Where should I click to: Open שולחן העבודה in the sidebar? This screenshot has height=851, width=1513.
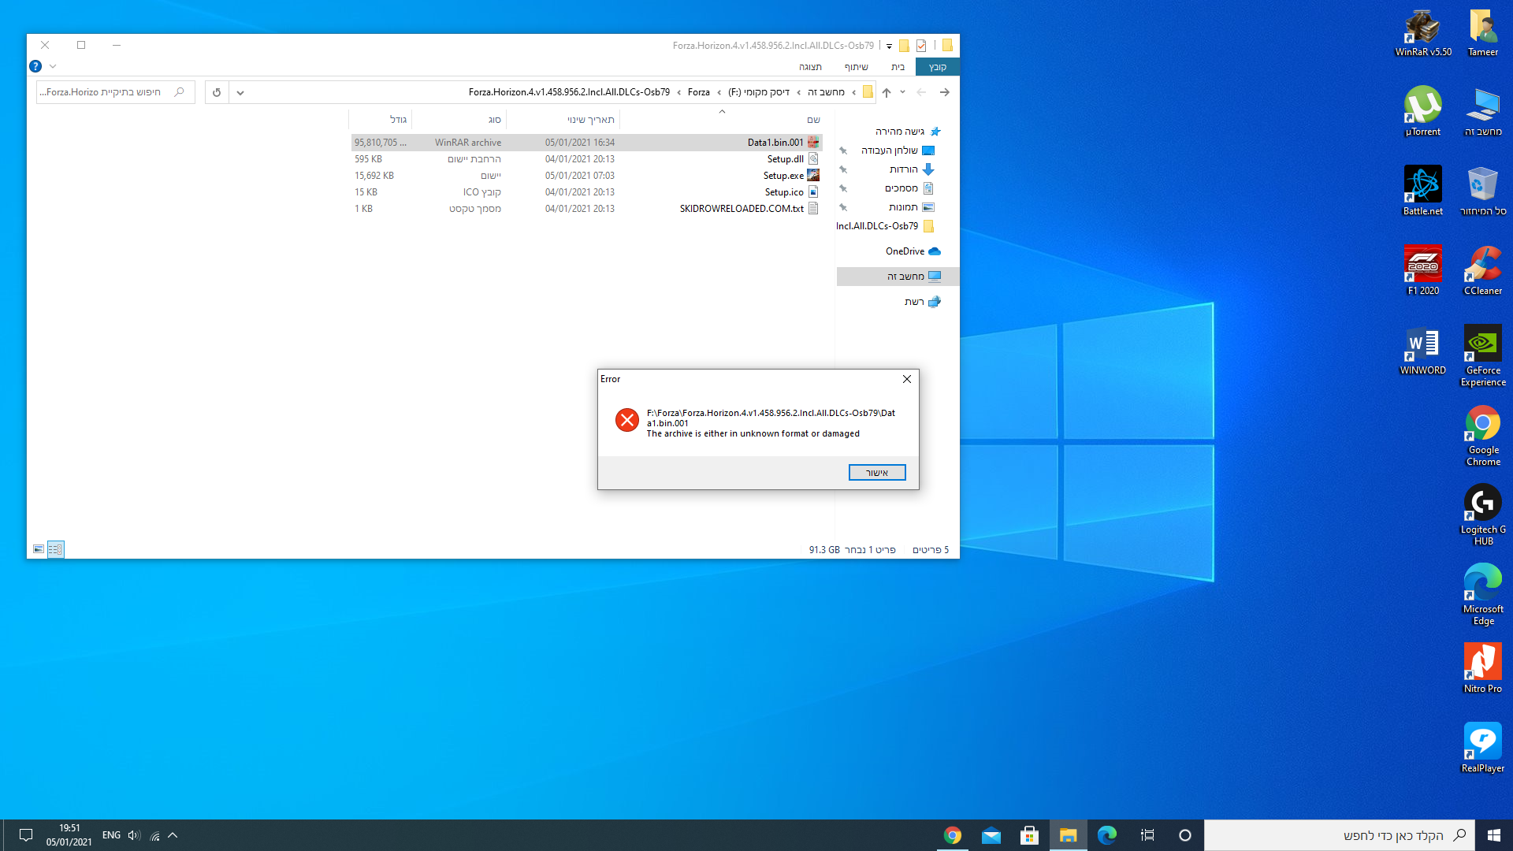[898, 151]
